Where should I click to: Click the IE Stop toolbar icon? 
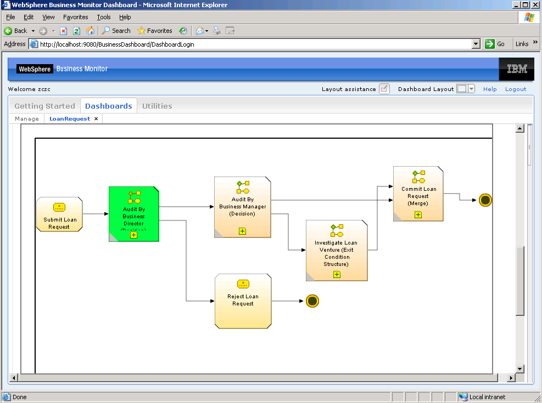click(x=64, y=31)
